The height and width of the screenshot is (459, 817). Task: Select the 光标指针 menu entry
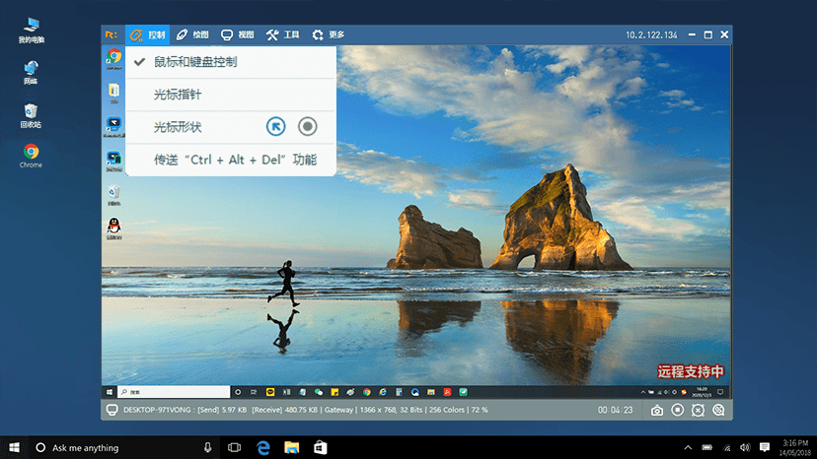231,95
